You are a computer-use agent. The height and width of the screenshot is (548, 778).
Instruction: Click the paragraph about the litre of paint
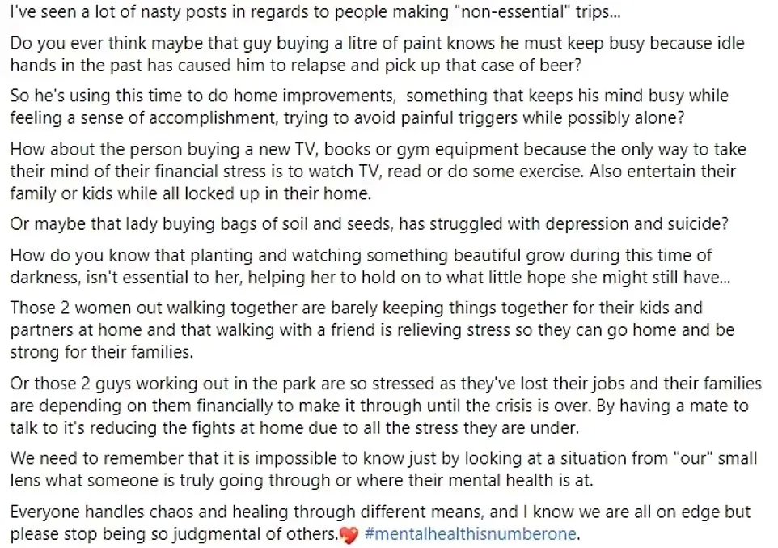(x=377, y=54)
